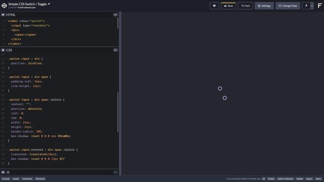This screenshot has width=324, height=182.
Task: Click the HTML editor vertical scrollbar
Action: pyautogui.click(x=118, y=23)
